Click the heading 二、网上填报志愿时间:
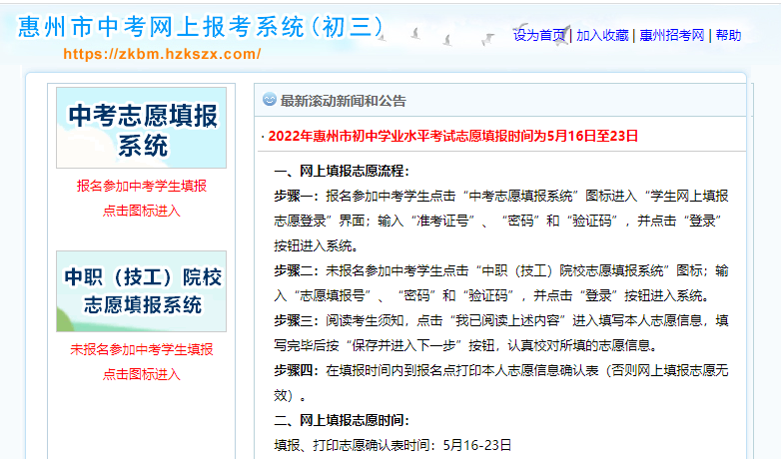781x459 pixels. point(342,420)
